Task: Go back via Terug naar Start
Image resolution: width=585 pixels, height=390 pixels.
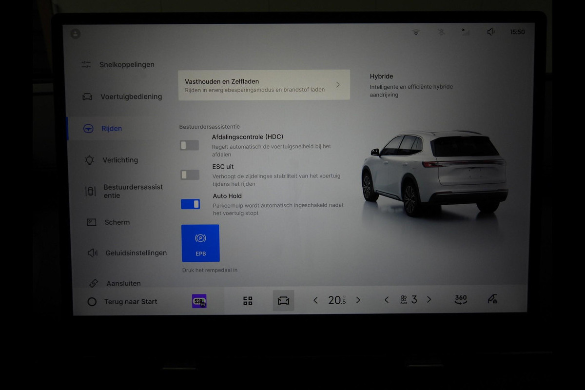Action: coord(122,302)
